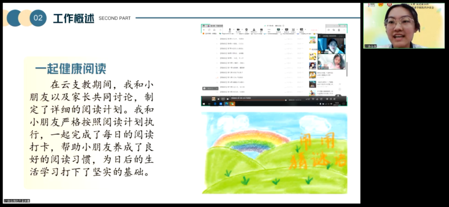Skip to the next track in the audio player
The image size is (449, 207).
[x=228, y=99]
